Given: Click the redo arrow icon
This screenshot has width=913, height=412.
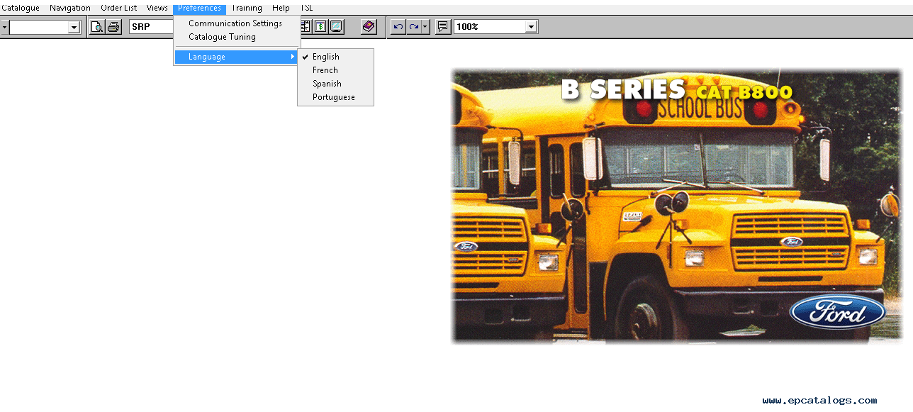Looking at the screenshot, I should [x=414, y=27].
